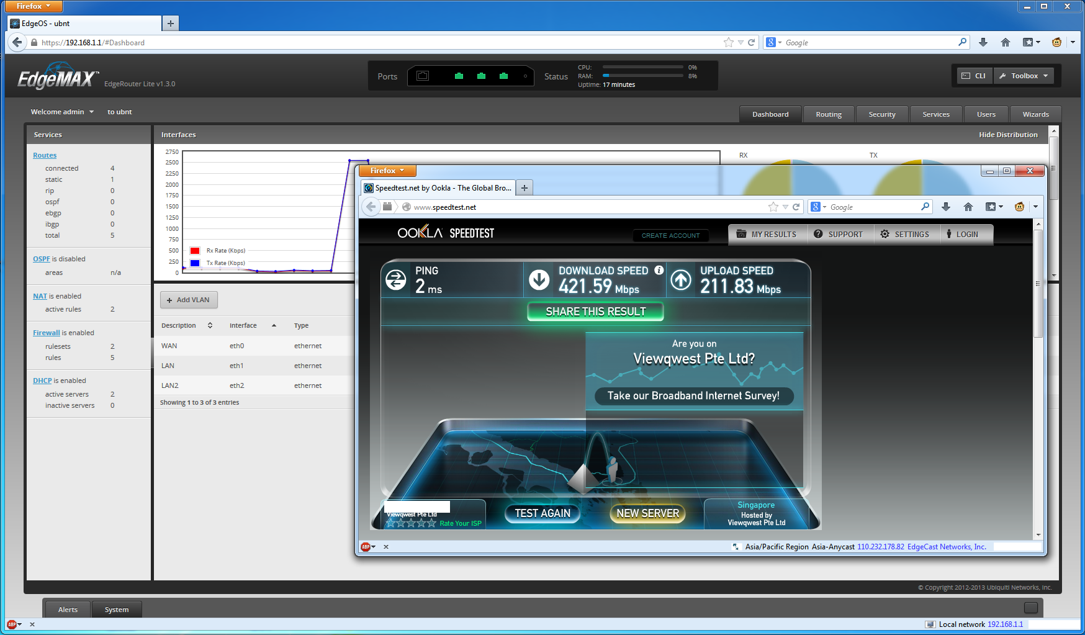1085x635 pixels.
Task: Open the Welcome admin dropdown menu
Action: coord(62,112)
